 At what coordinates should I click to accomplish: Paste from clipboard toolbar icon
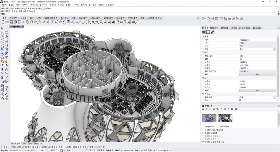[x=32, y=22]
